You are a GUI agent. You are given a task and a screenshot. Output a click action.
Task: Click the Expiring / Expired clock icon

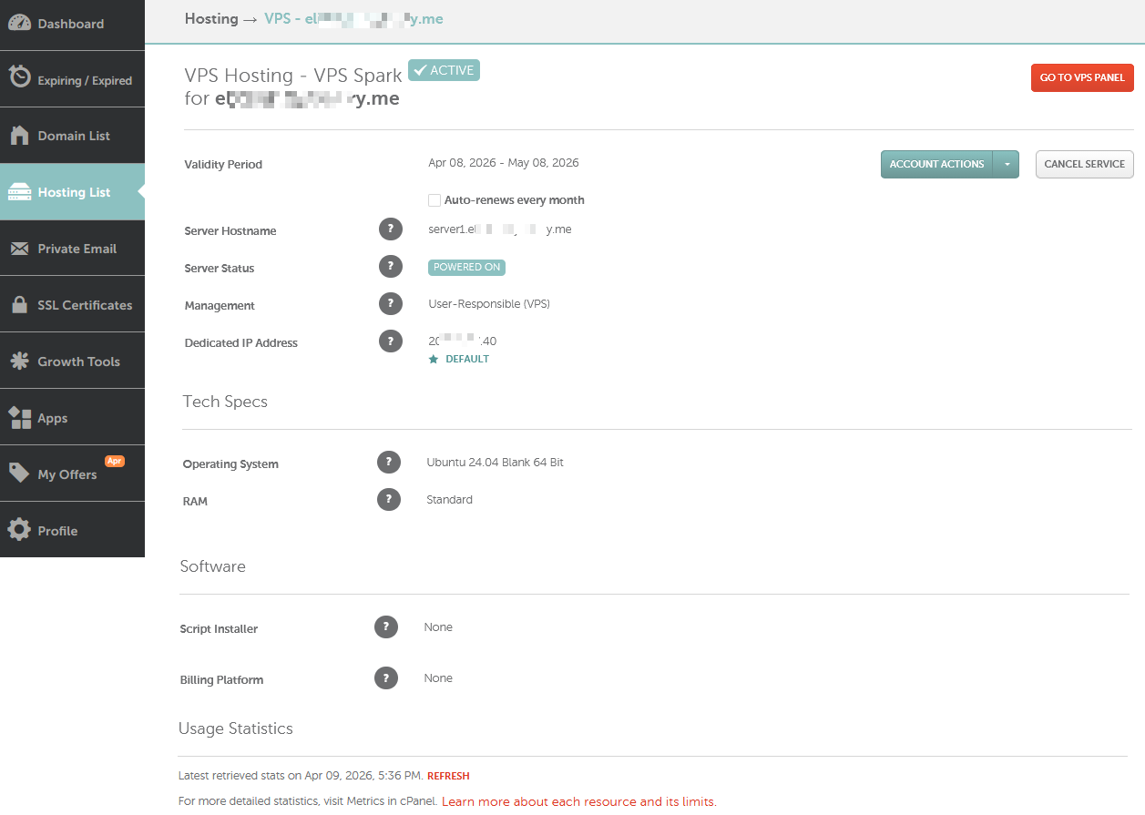[x=20, y=78]
